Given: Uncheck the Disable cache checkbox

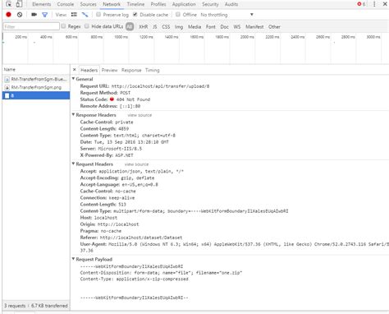Looking at the screenshot, I should 135,14.
